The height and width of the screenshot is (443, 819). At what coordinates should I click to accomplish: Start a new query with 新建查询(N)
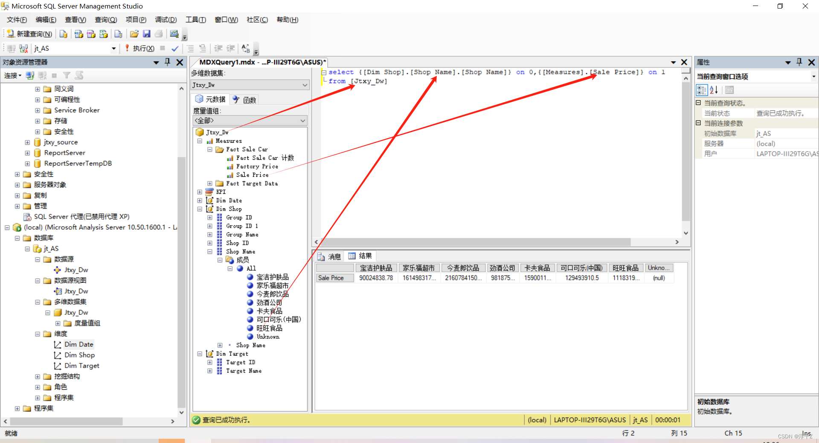29,34
